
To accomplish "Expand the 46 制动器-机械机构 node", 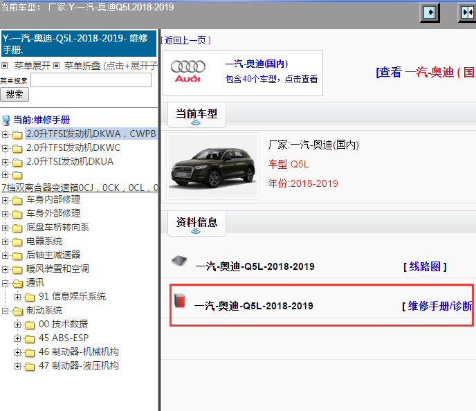I will click(17, 352).
